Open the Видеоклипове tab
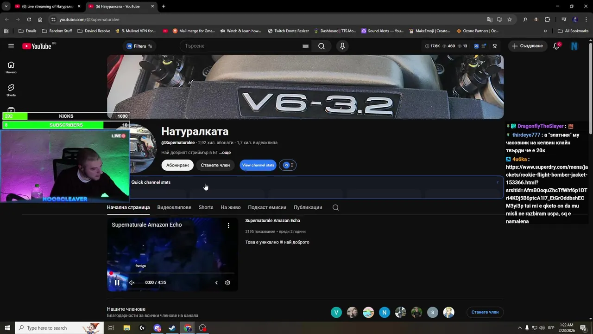 click(x=174, y=207)
